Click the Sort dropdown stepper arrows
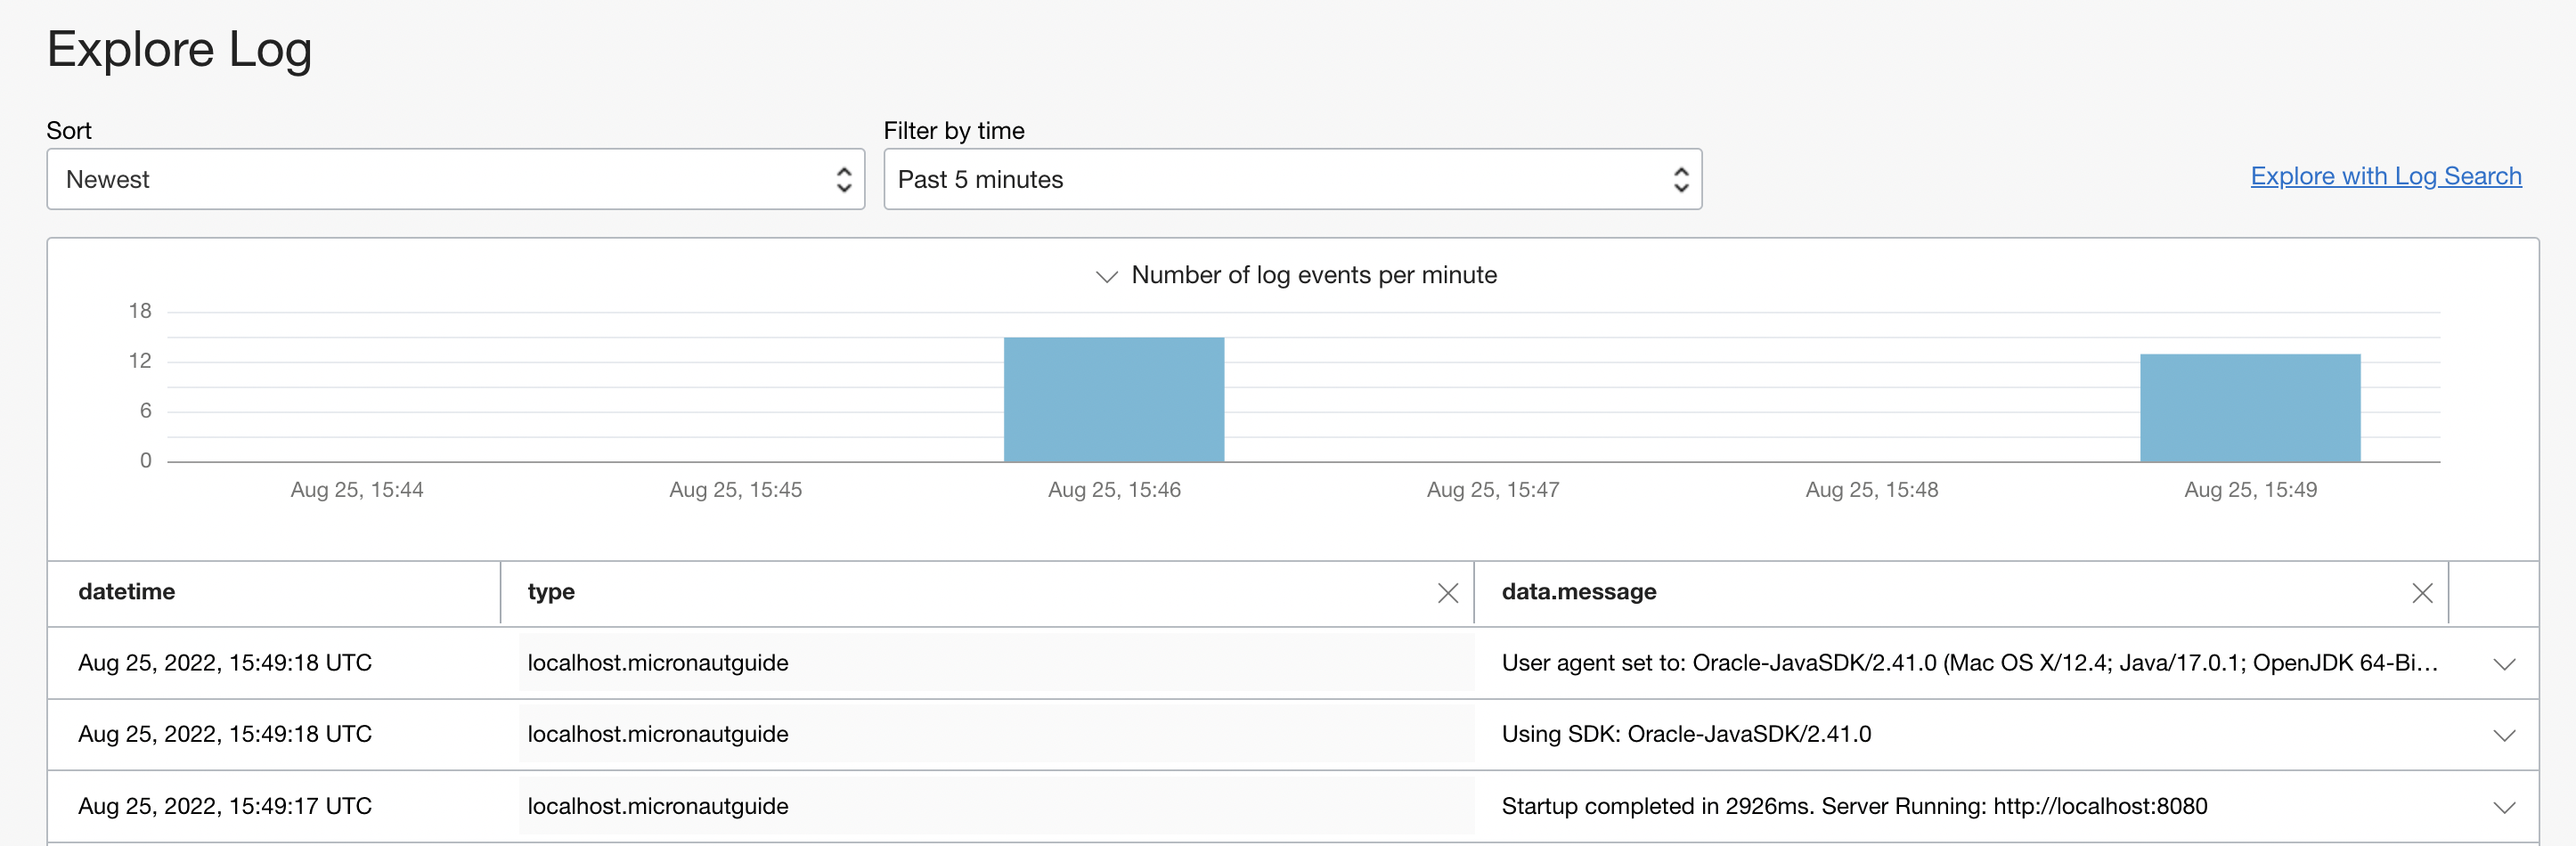This screenshot has height=846, width=2576. [x=843, y=179]
